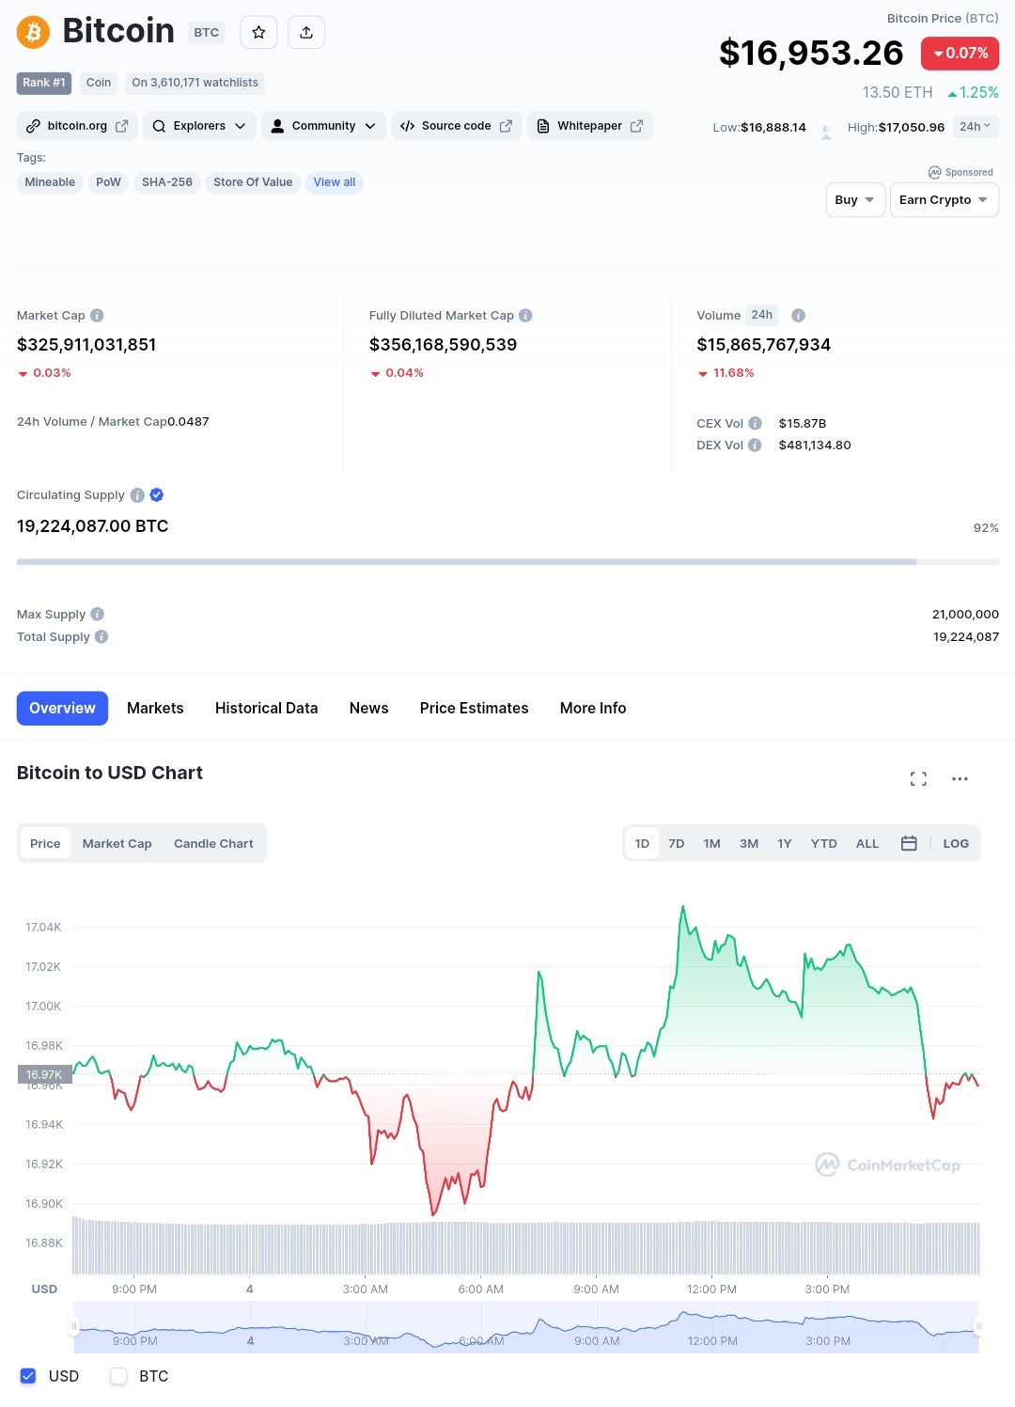
Task: Open the calendar date range icon
Action: click(x=909, y=844)
